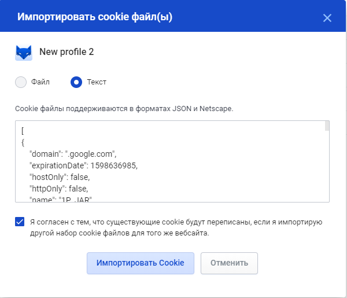Click the New profile 2 name label
Screen dimensions: 347x298
click(67, 52)
